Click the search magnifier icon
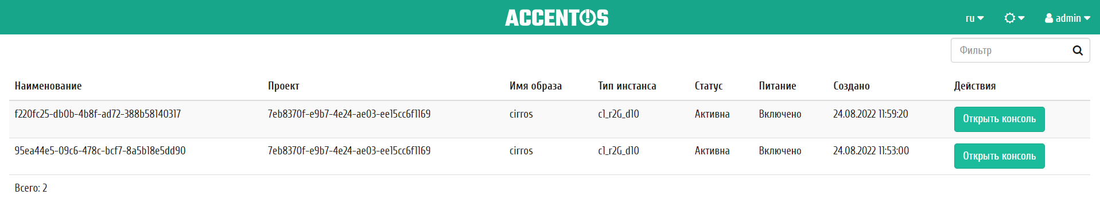This screenshot has width=1100, height=210. (x=1078, y=50)
